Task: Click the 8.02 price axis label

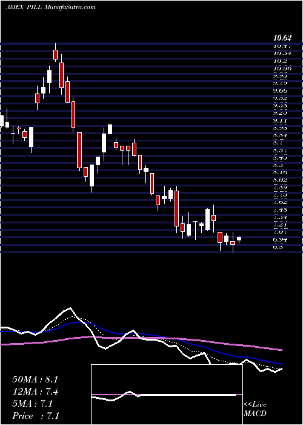Action: [x=280, y=180]
